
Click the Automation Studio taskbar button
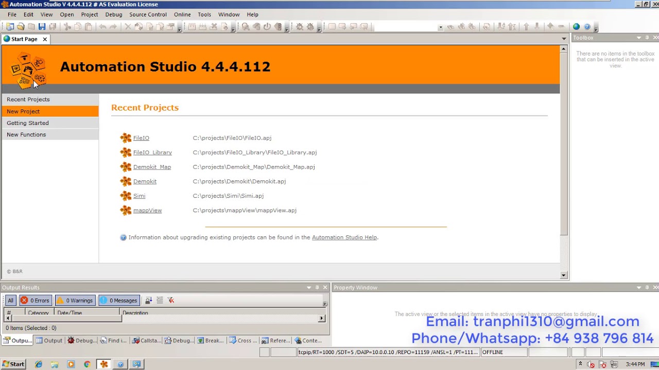[x=104, y=364]
